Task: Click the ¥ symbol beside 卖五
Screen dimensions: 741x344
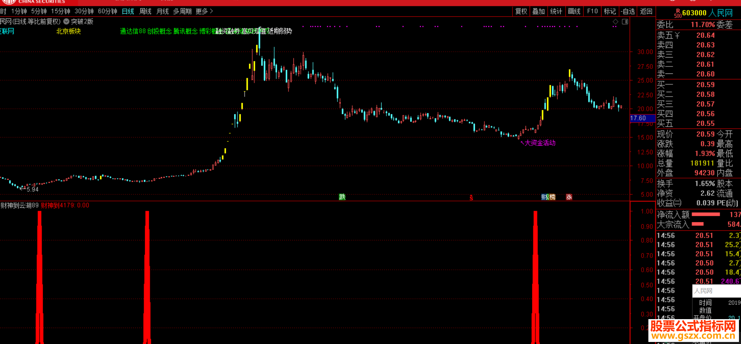Action: click(677, 35)
